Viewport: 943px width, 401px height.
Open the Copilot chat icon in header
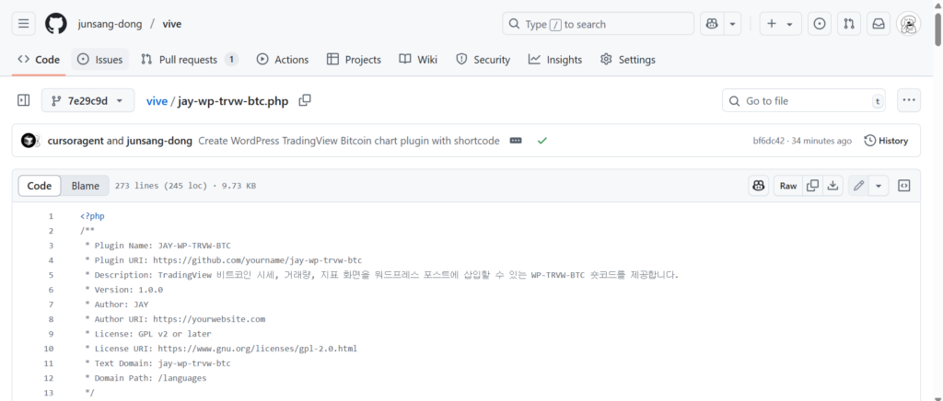712,24
